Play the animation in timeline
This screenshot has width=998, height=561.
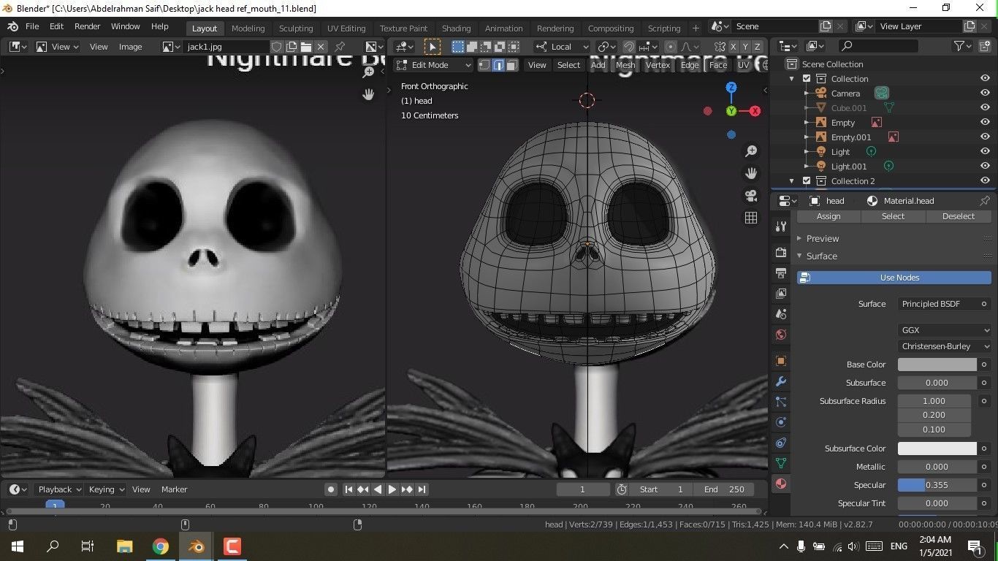coord(392,489)
